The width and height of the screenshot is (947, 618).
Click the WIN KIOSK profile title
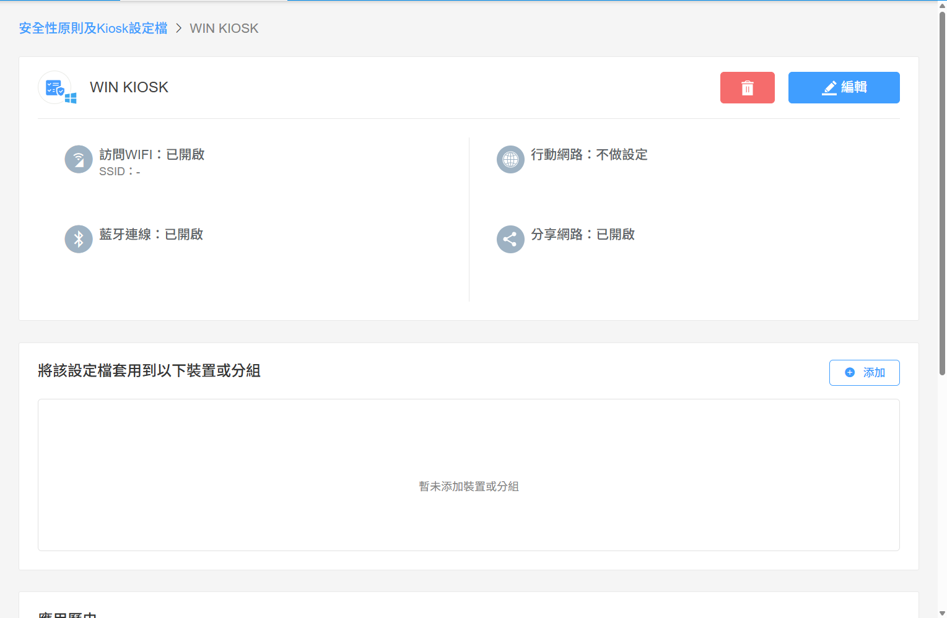point(129,87)
